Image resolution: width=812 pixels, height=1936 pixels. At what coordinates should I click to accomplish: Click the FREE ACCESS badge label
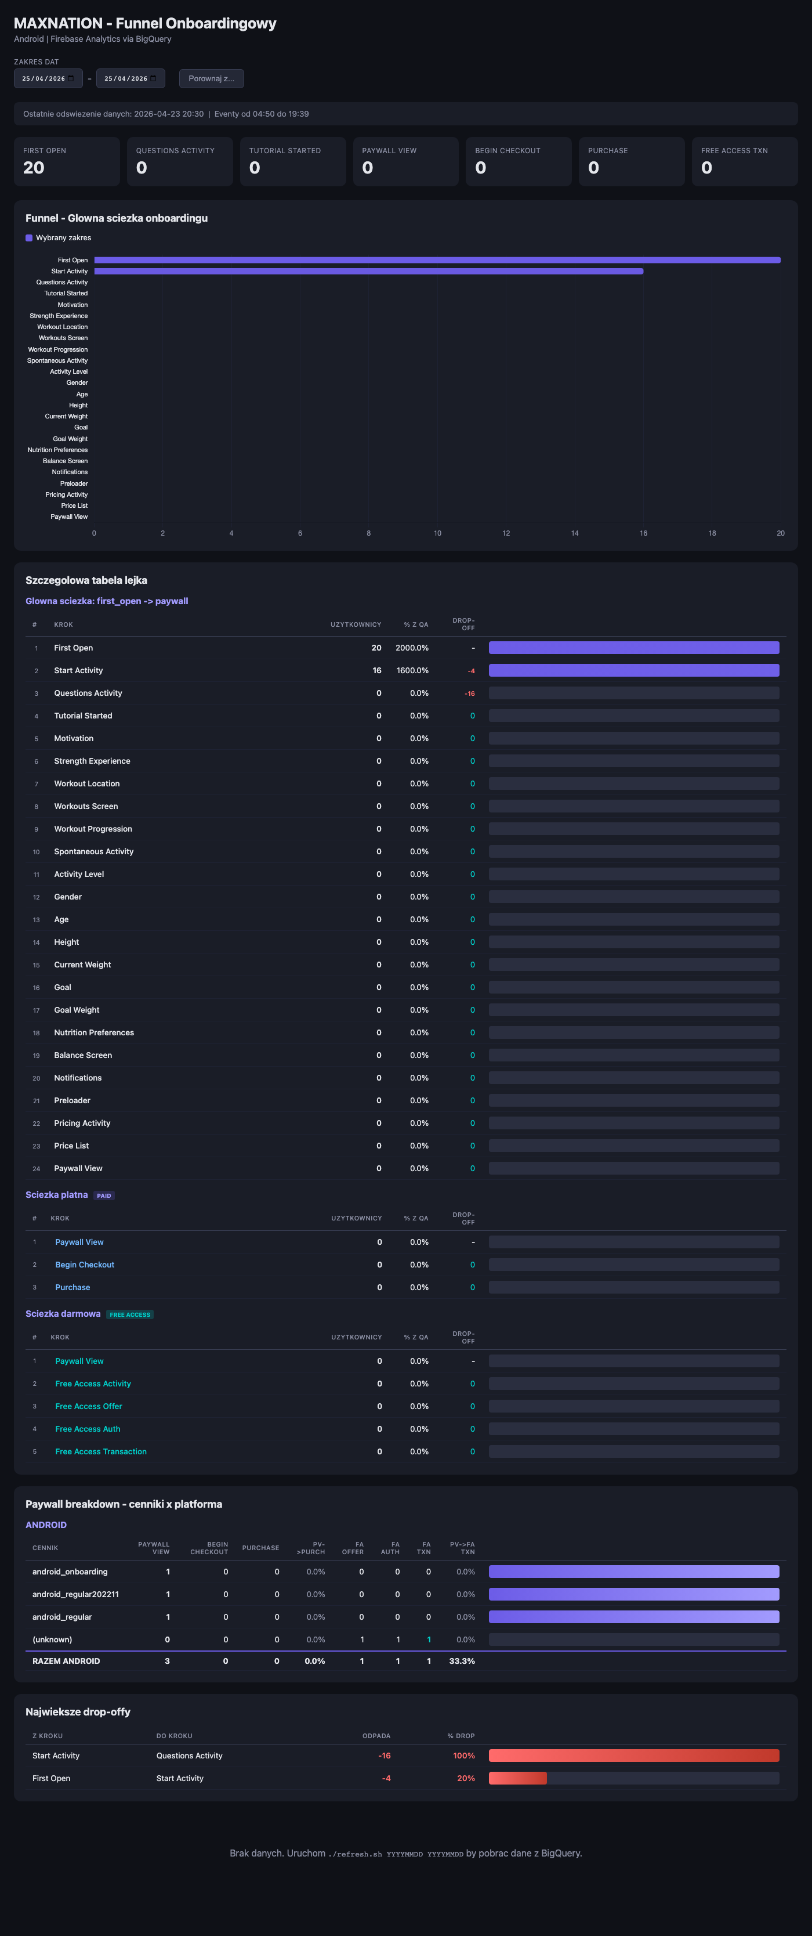click(130, 1314)
